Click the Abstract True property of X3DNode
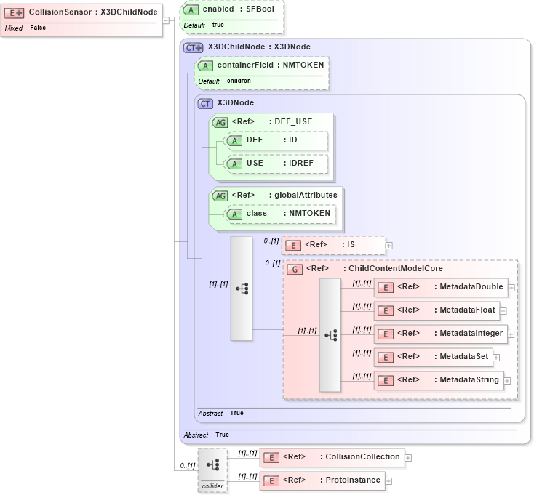This screenshot has height=495, width=534. 220,413
